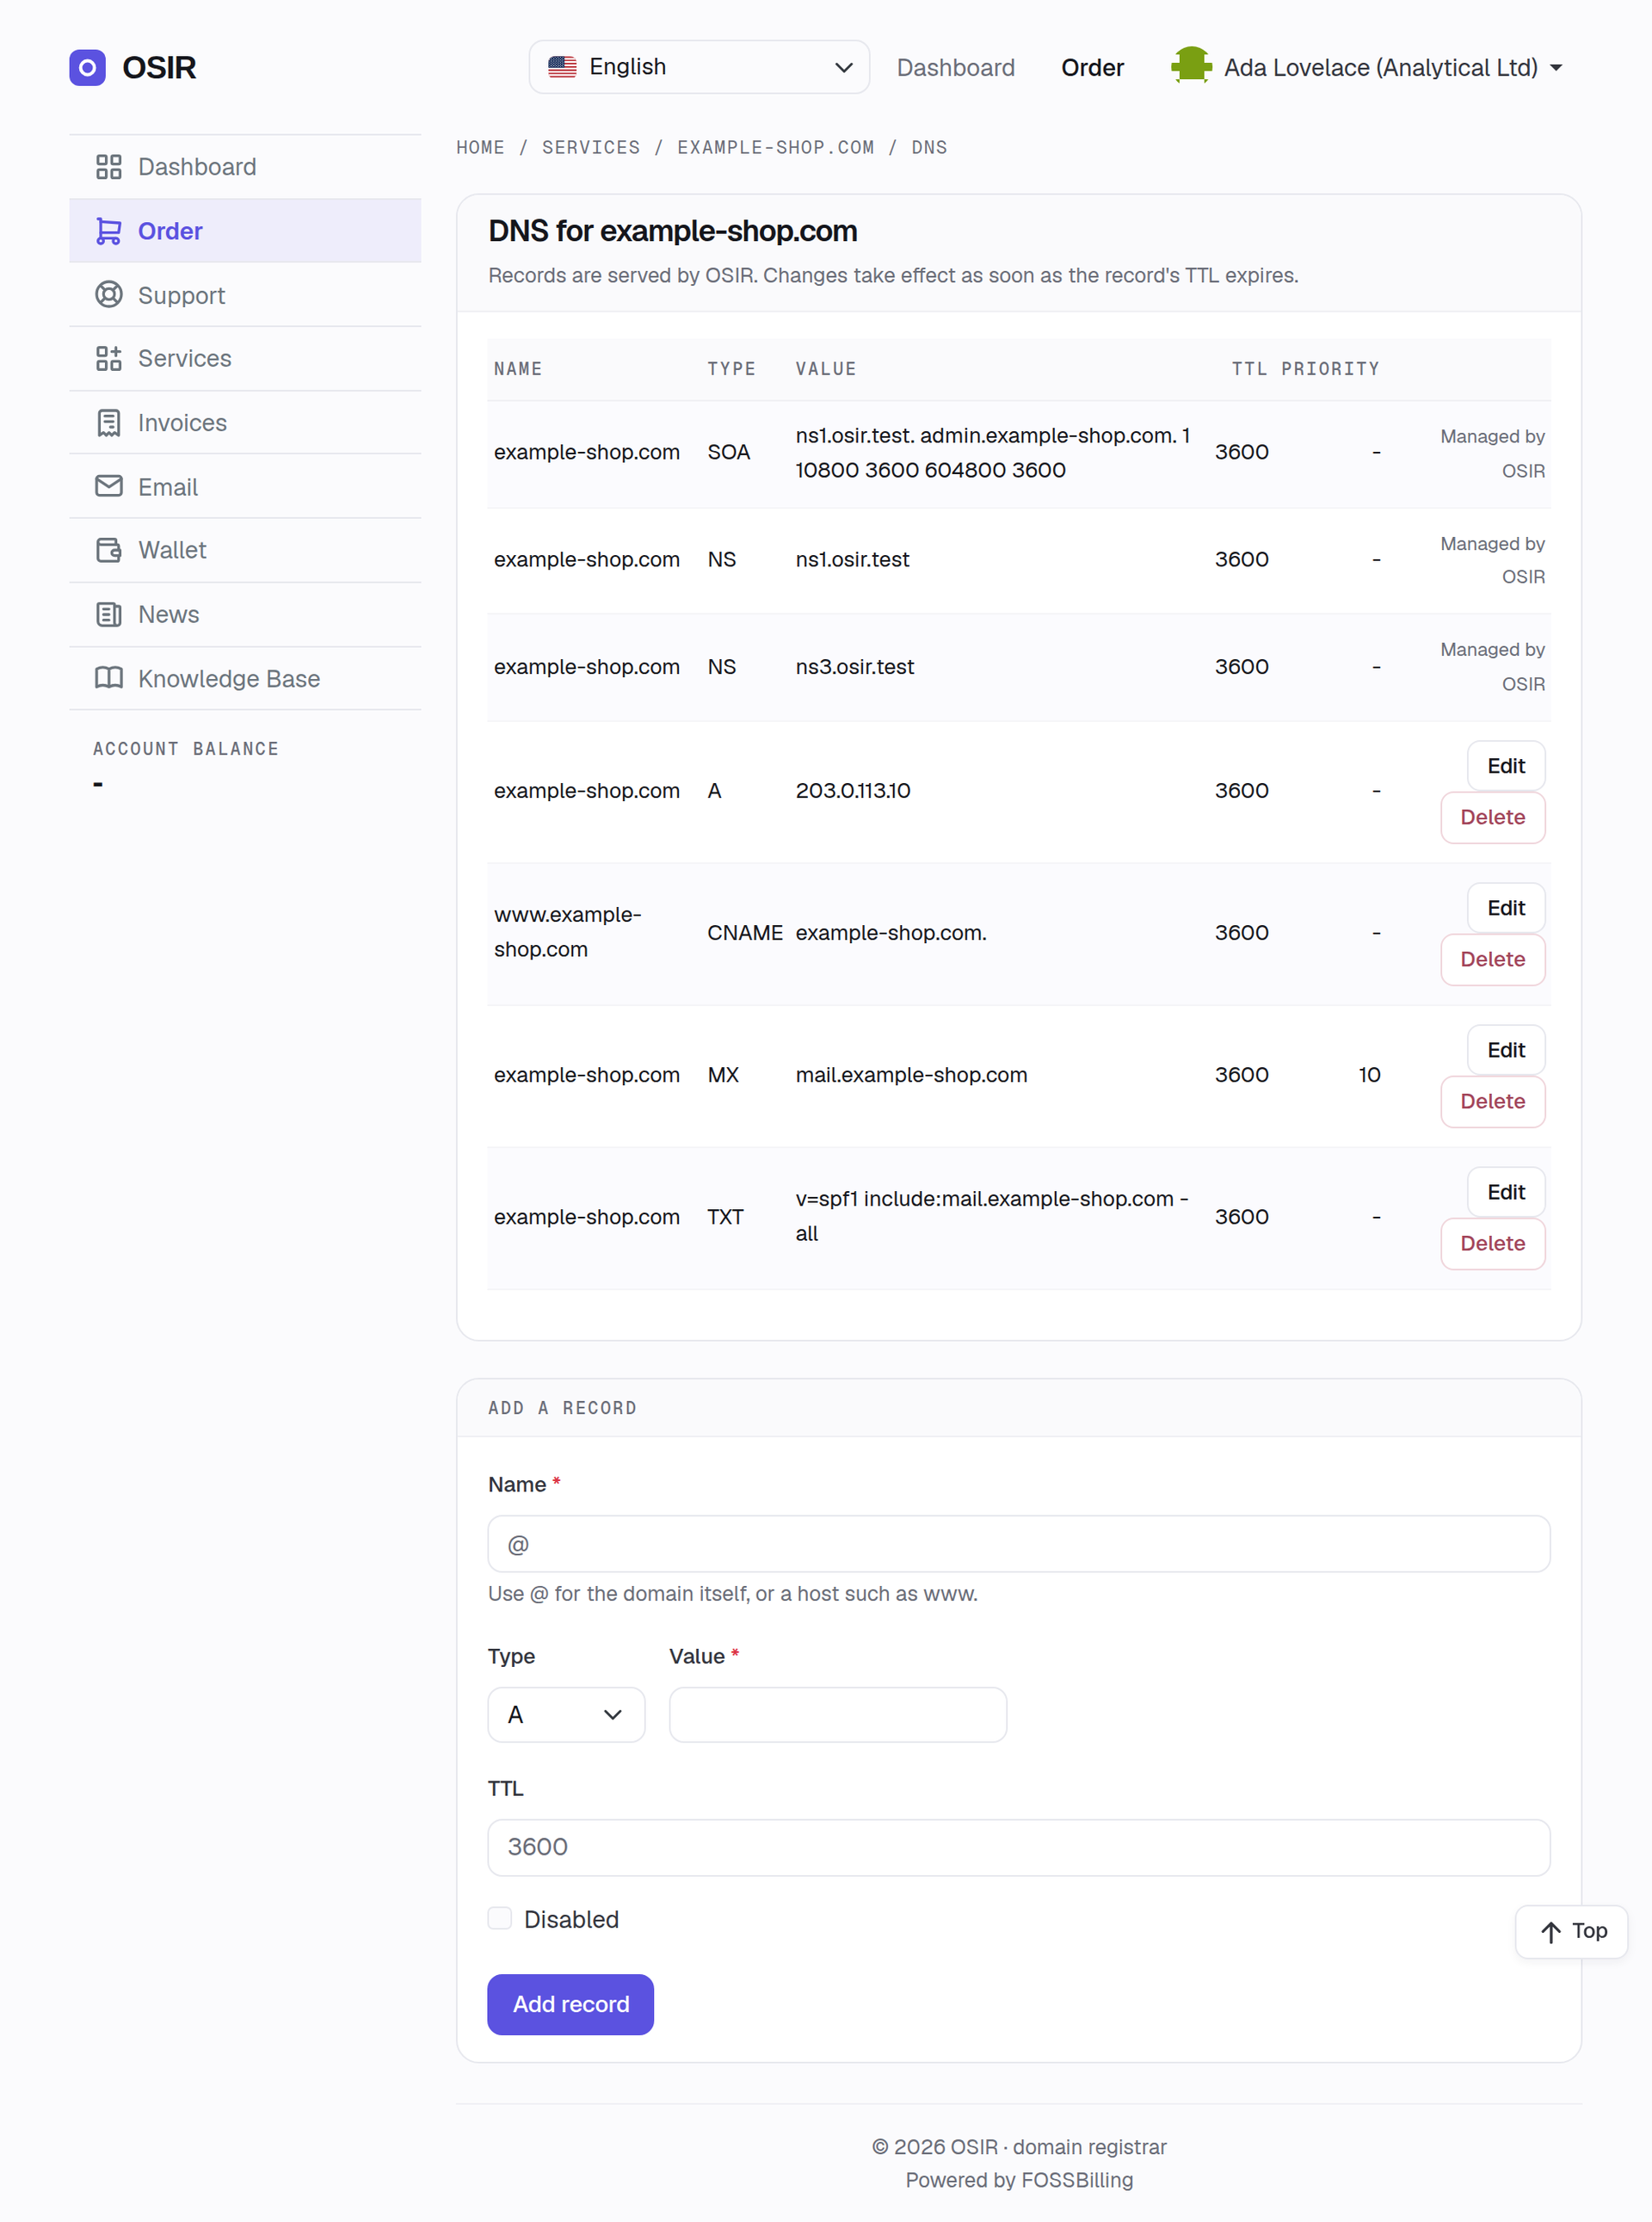Select Wallet label in the sidebar

pyautogui.click(x=172, y=550)
